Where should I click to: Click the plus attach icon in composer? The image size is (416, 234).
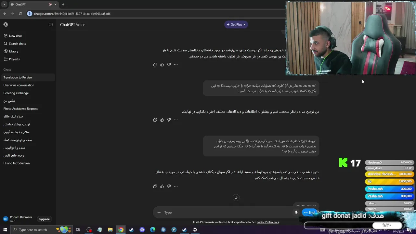(x=159, y=213)
